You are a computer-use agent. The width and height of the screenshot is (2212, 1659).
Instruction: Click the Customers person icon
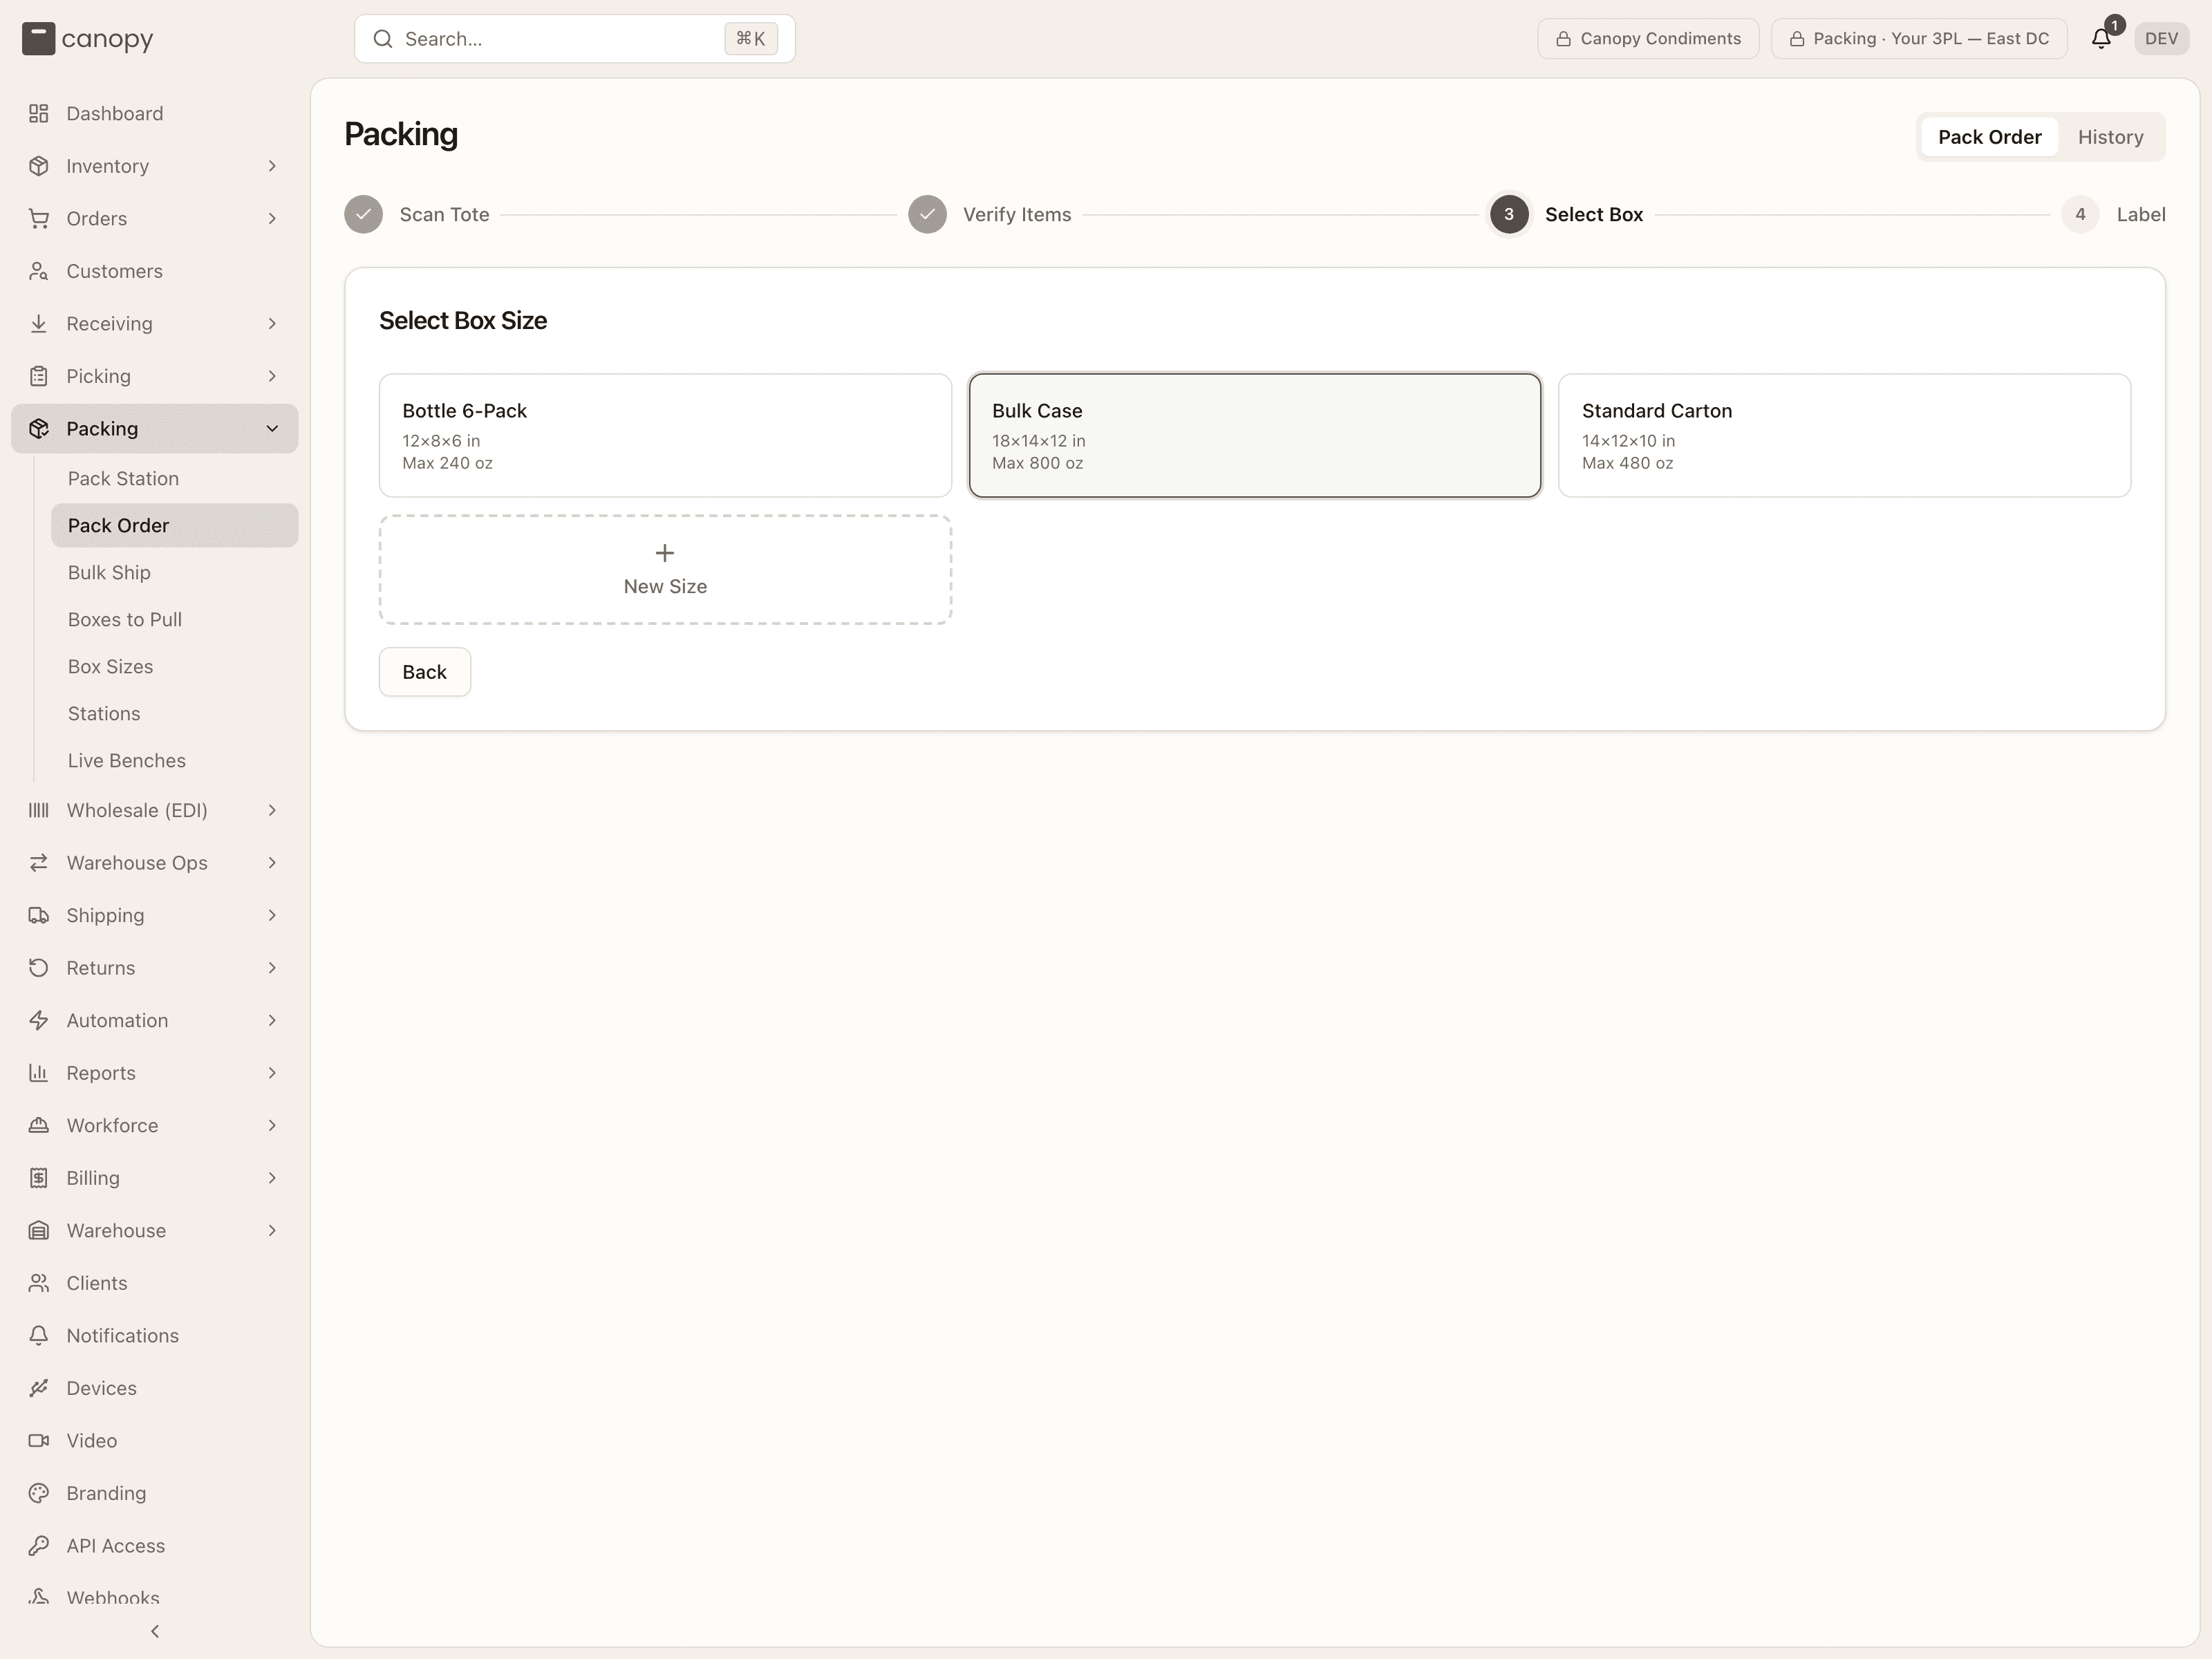[39, 271]
